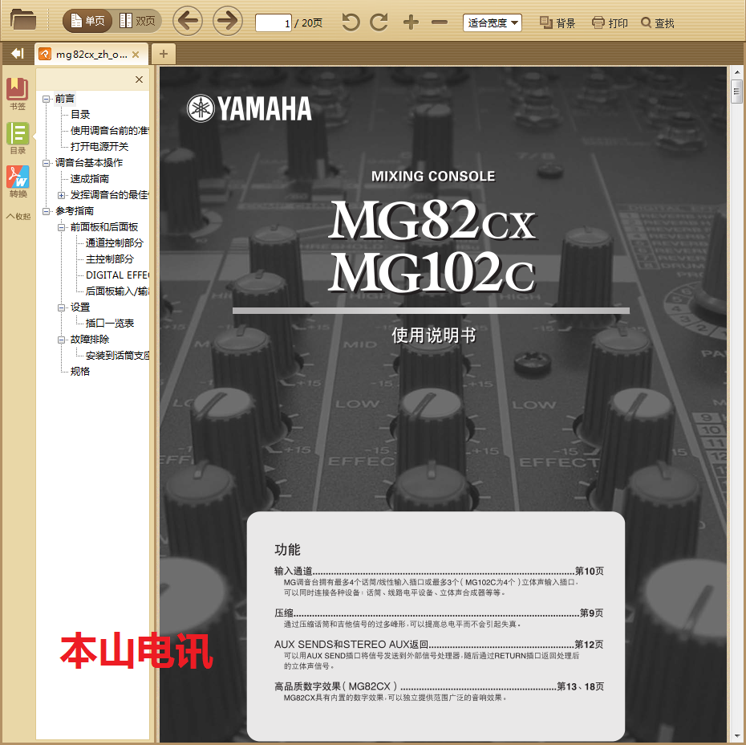Screen dimensions: 746x745
Task: Select 主控制部分 outline entry
Action: coord(109,259)
